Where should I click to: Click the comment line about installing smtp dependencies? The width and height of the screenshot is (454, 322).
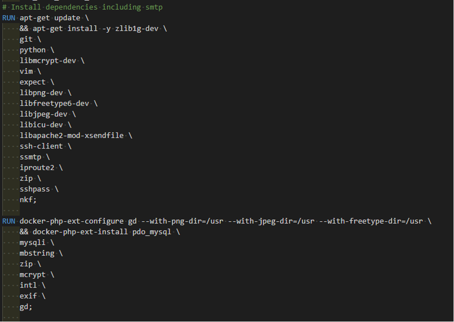(x=82, y=7)
